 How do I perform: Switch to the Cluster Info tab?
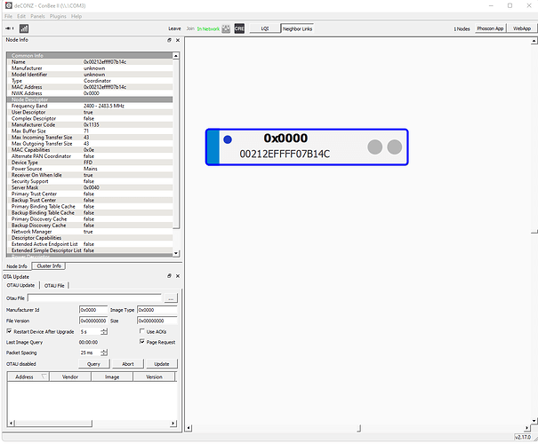tap(47, 266)
